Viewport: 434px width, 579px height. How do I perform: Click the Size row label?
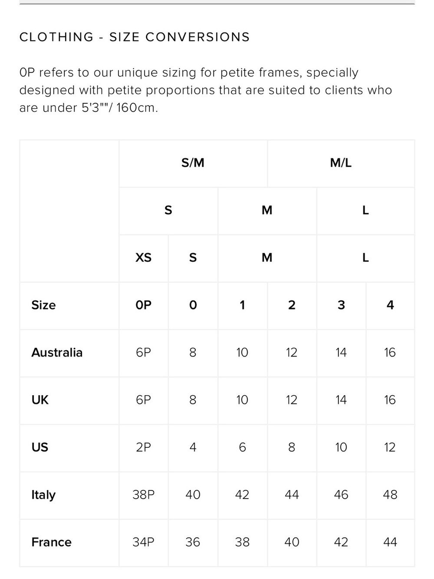(x=43, y=305)
